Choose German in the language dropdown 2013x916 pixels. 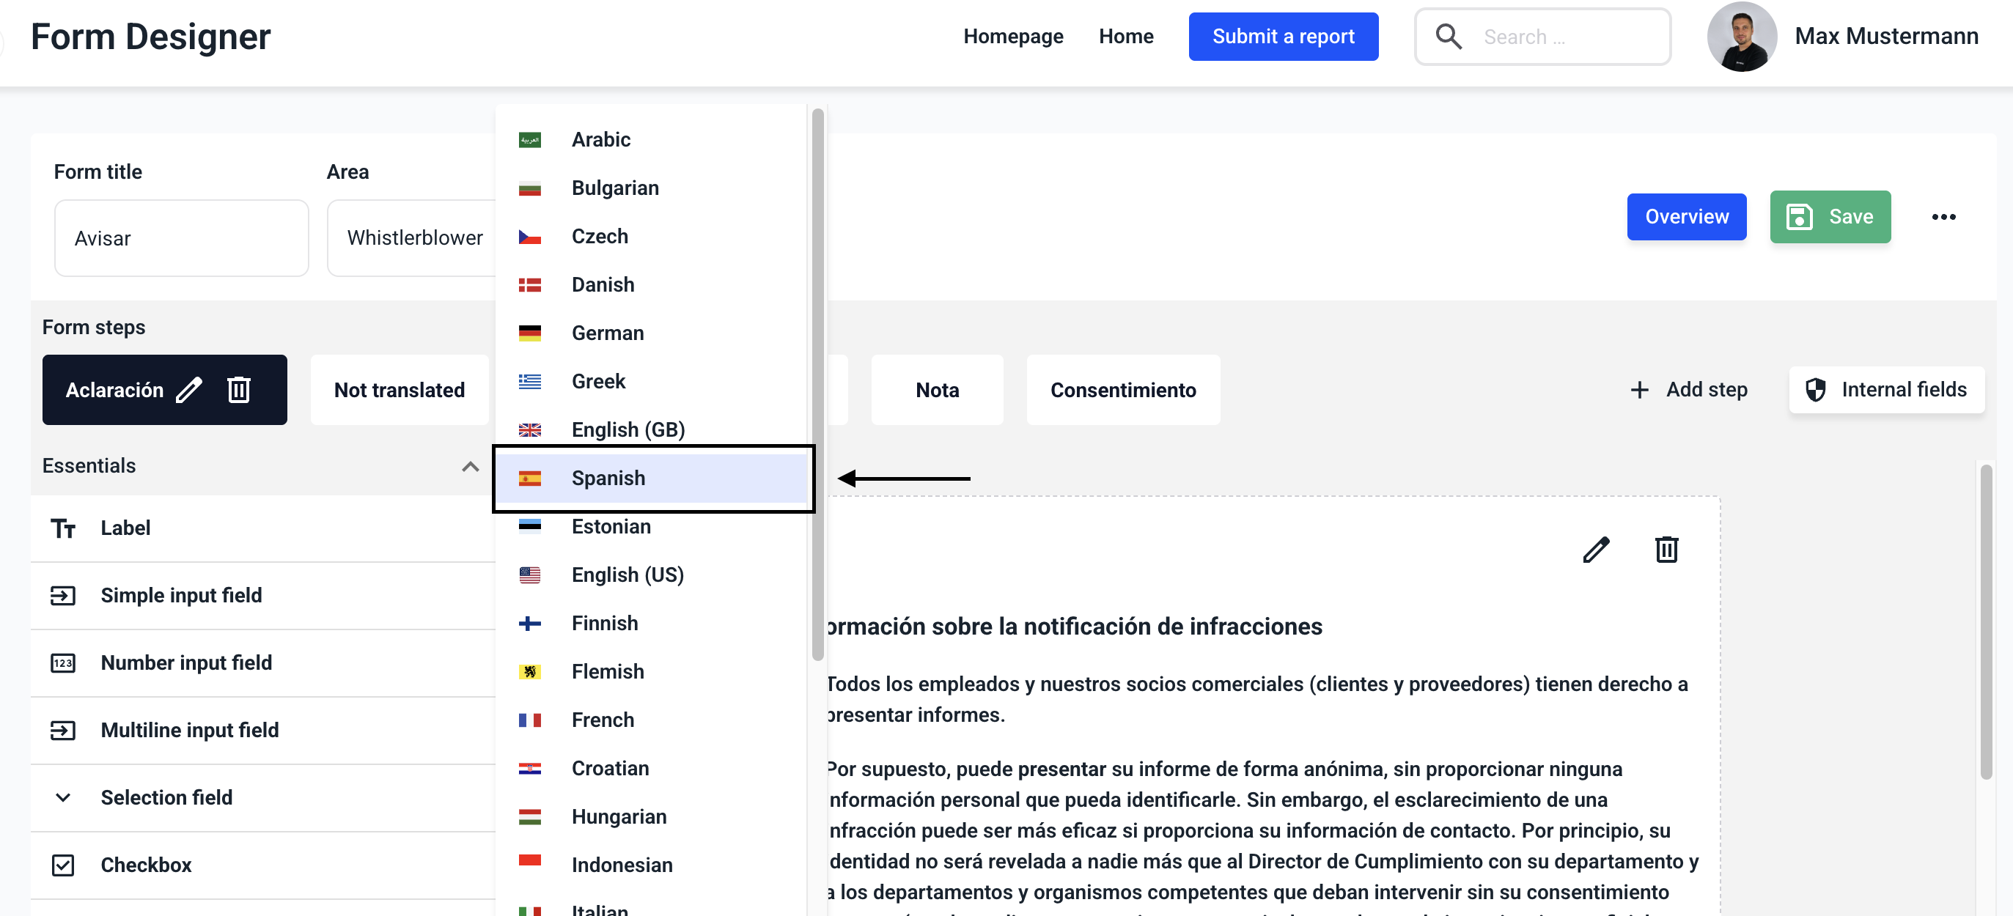[x=607, y=333]
